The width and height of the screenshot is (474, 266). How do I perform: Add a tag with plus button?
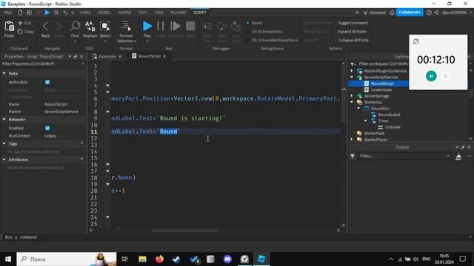[x=81, y=143]
